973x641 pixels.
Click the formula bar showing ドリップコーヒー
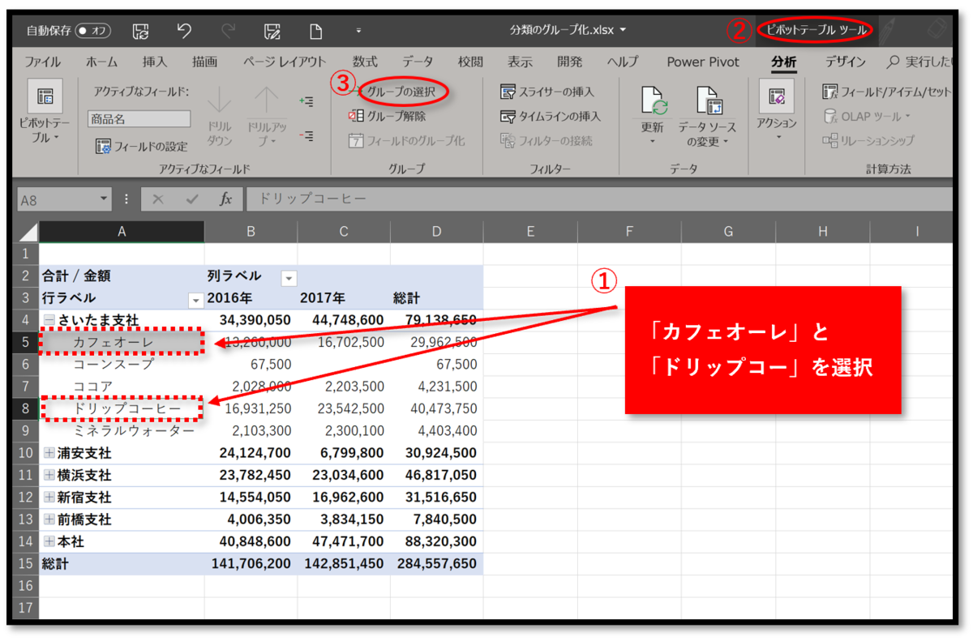(x=599, y=199)
